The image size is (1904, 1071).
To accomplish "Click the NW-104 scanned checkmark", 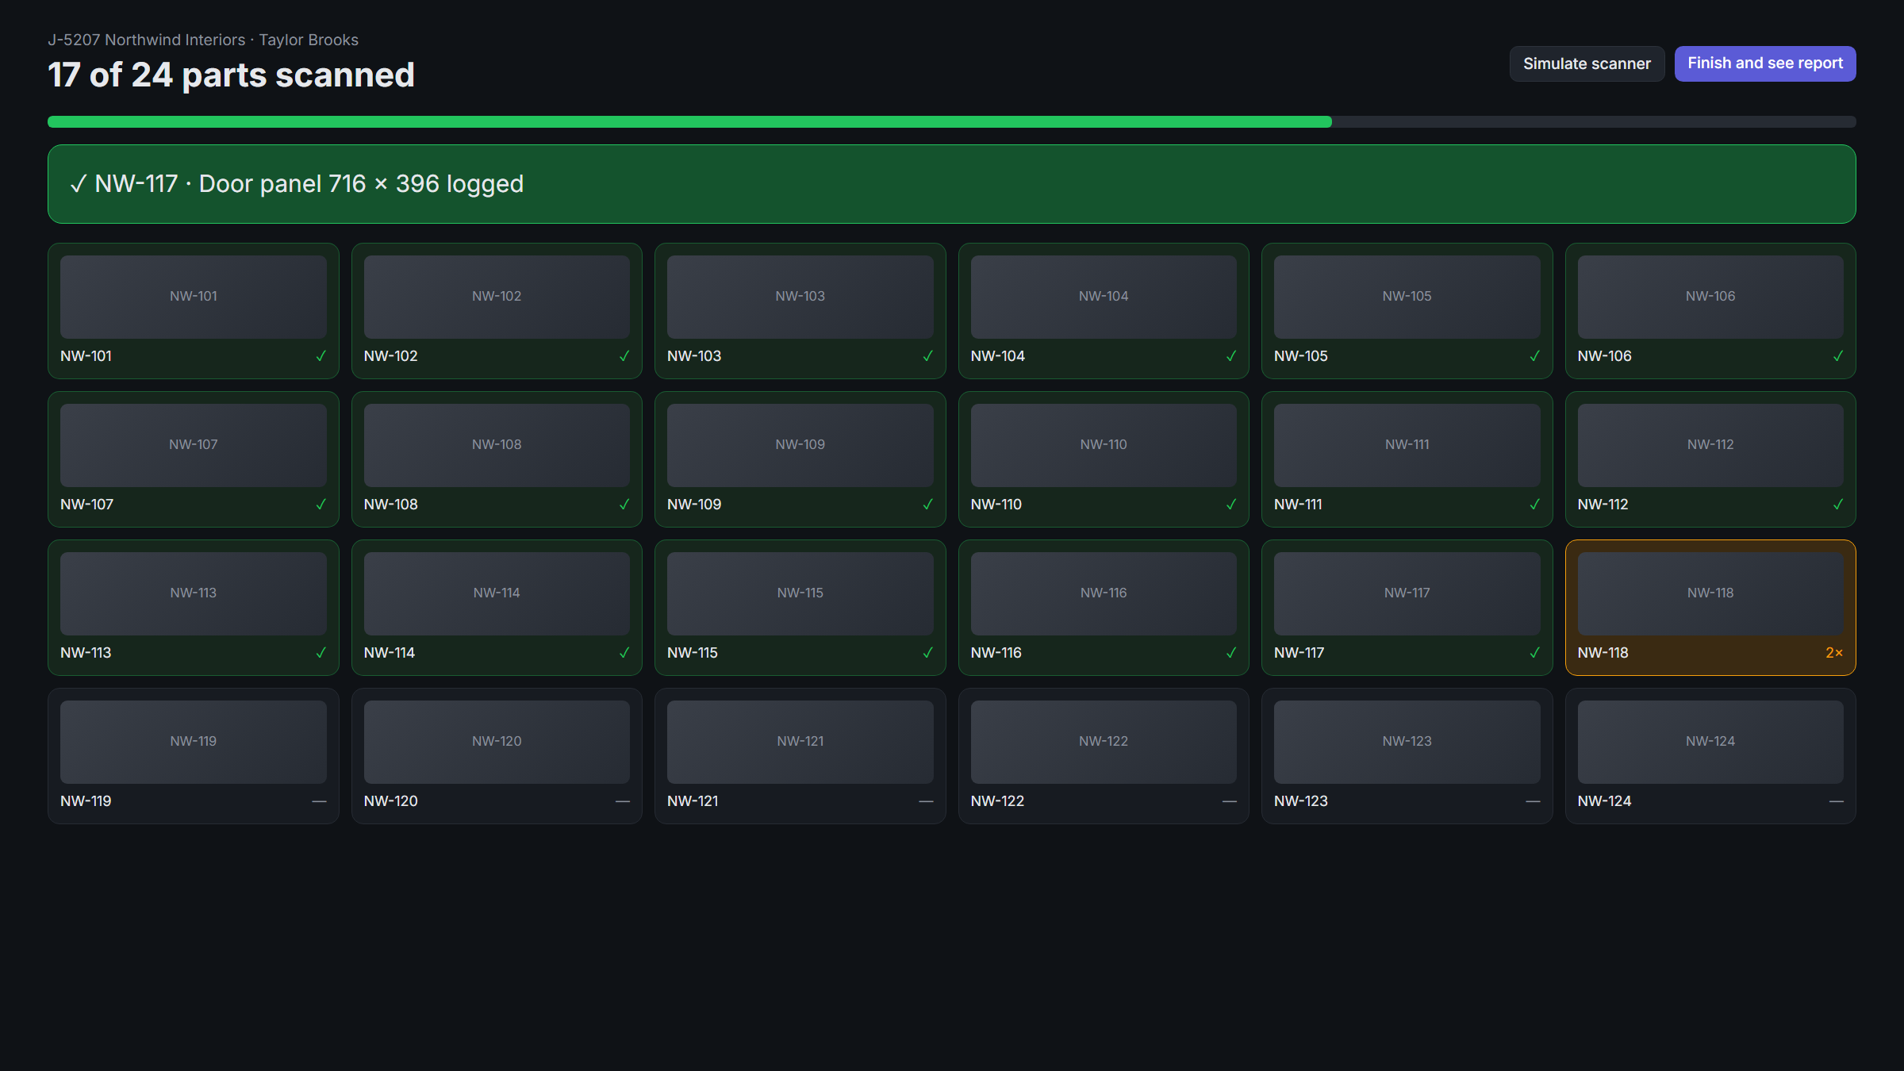I will [x=1231, y=356].
